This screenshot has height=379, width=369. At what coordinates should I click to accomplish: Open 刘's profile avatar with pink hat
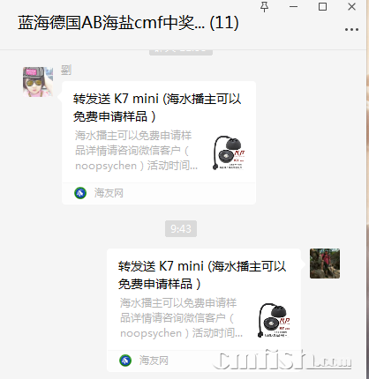coord(38,82)
